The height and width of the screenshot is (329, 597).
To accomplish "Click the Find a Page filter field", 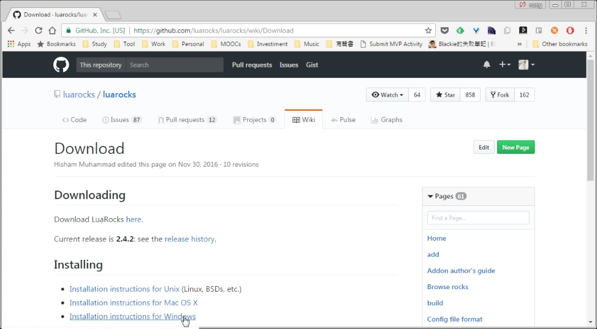I will tap(478, 218).
